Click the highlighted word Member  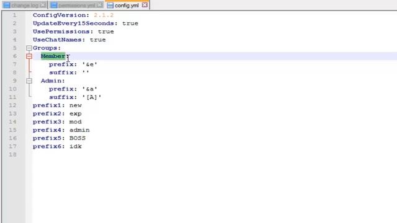53,56
